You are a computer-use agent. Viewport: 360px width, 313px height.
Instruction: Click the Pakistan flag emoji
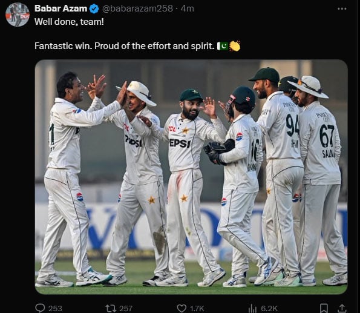(223, 46)
